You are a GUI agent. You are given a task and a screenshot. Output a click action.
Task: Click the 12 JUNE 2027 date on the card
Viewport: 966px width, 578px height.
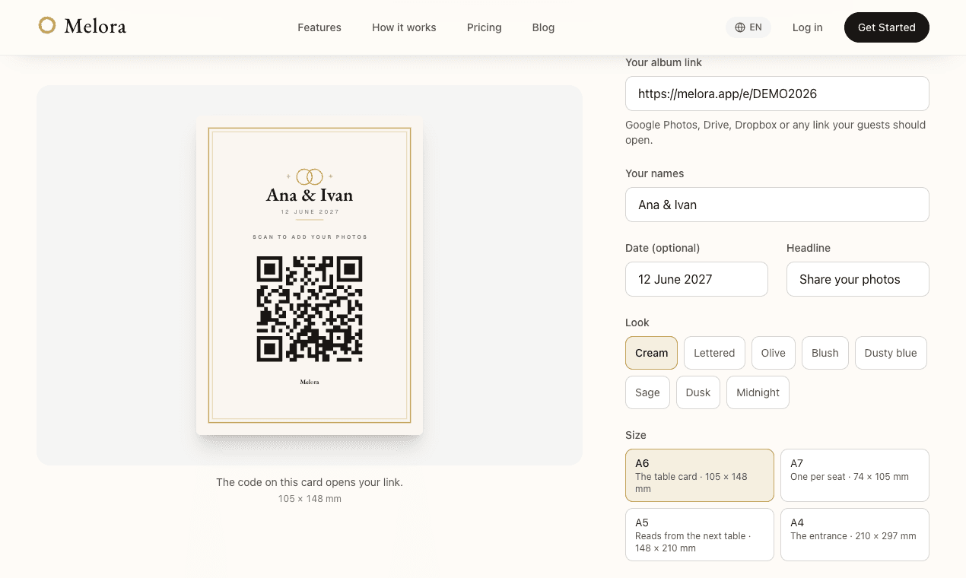(x=310, y=212)
